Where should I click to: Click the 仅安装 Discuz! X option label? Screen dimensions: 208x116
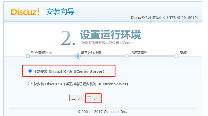coord(81,84)
